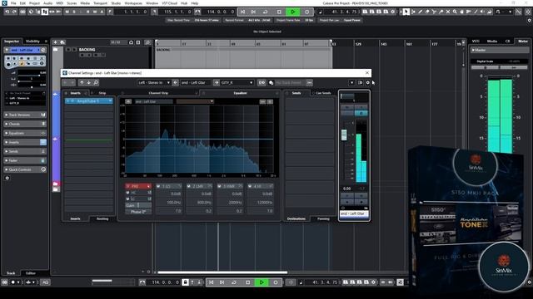This screenshot has height=299, width=533.
Task: Select the Erase tool
Action: 427,12
